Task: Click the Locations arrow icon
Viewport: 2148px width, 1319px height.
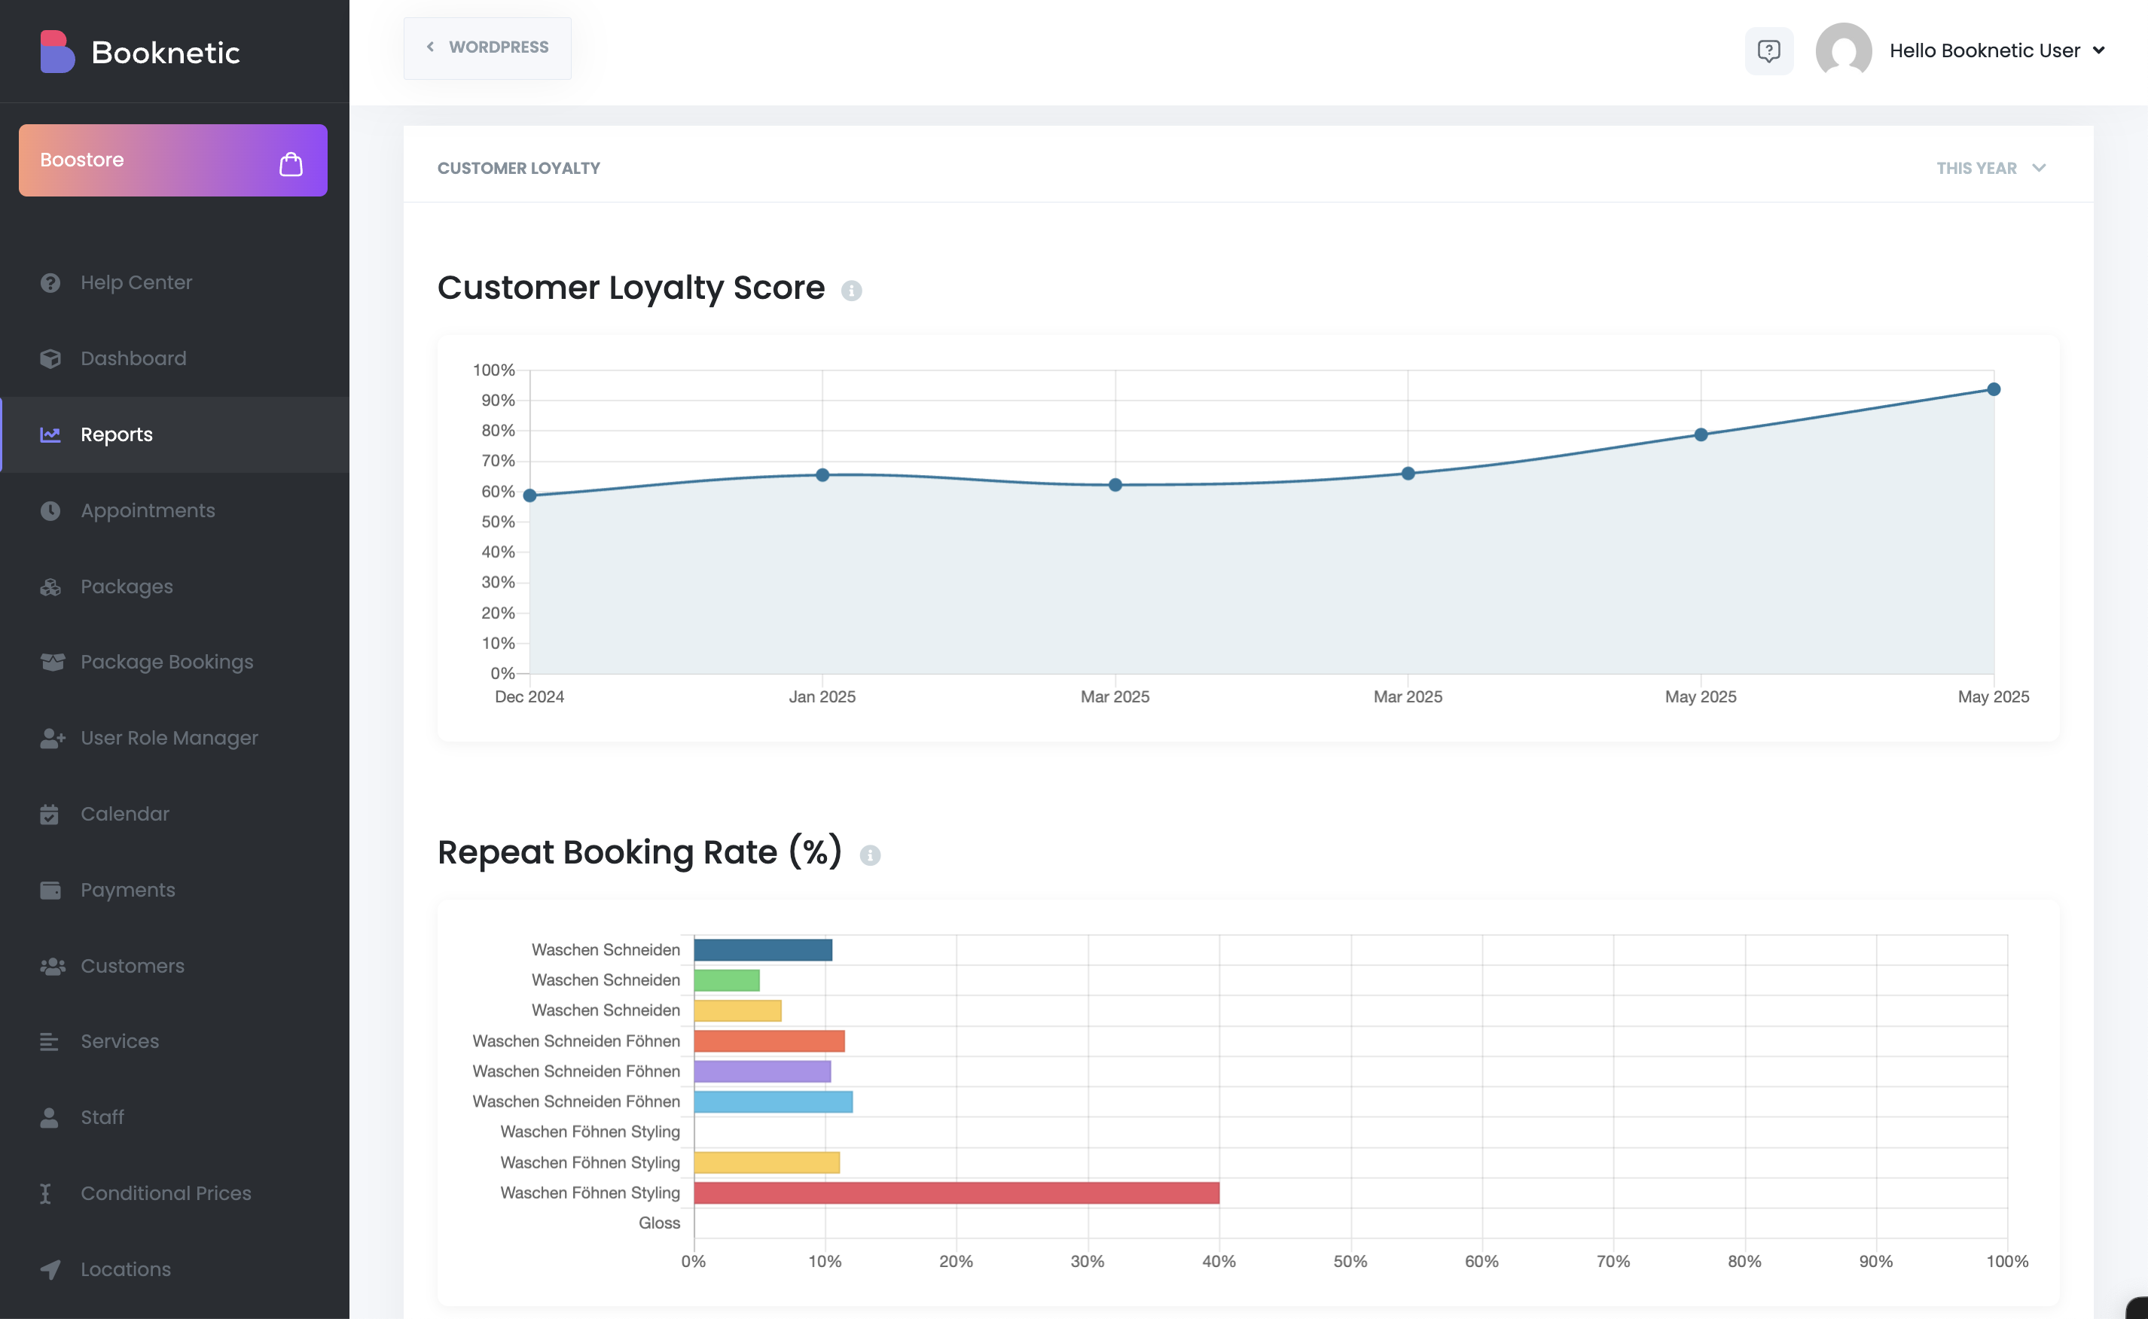Action: pos(50,1269)
